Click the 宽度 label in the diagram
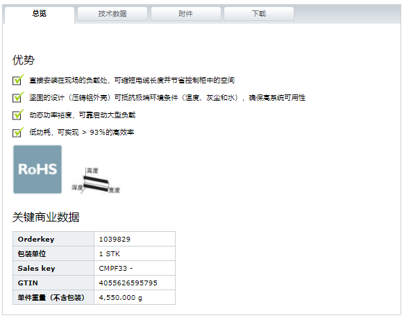Viewport: 404px width, 318px height. point(115,190)
